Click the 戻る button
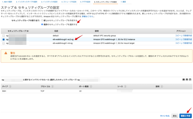Screen dimensions: 193x119 tap(175, 116)
